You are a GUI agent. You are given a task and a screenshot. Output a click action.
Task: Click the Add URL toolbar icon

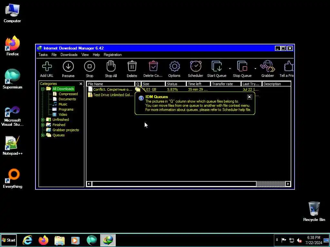point(47,67)
